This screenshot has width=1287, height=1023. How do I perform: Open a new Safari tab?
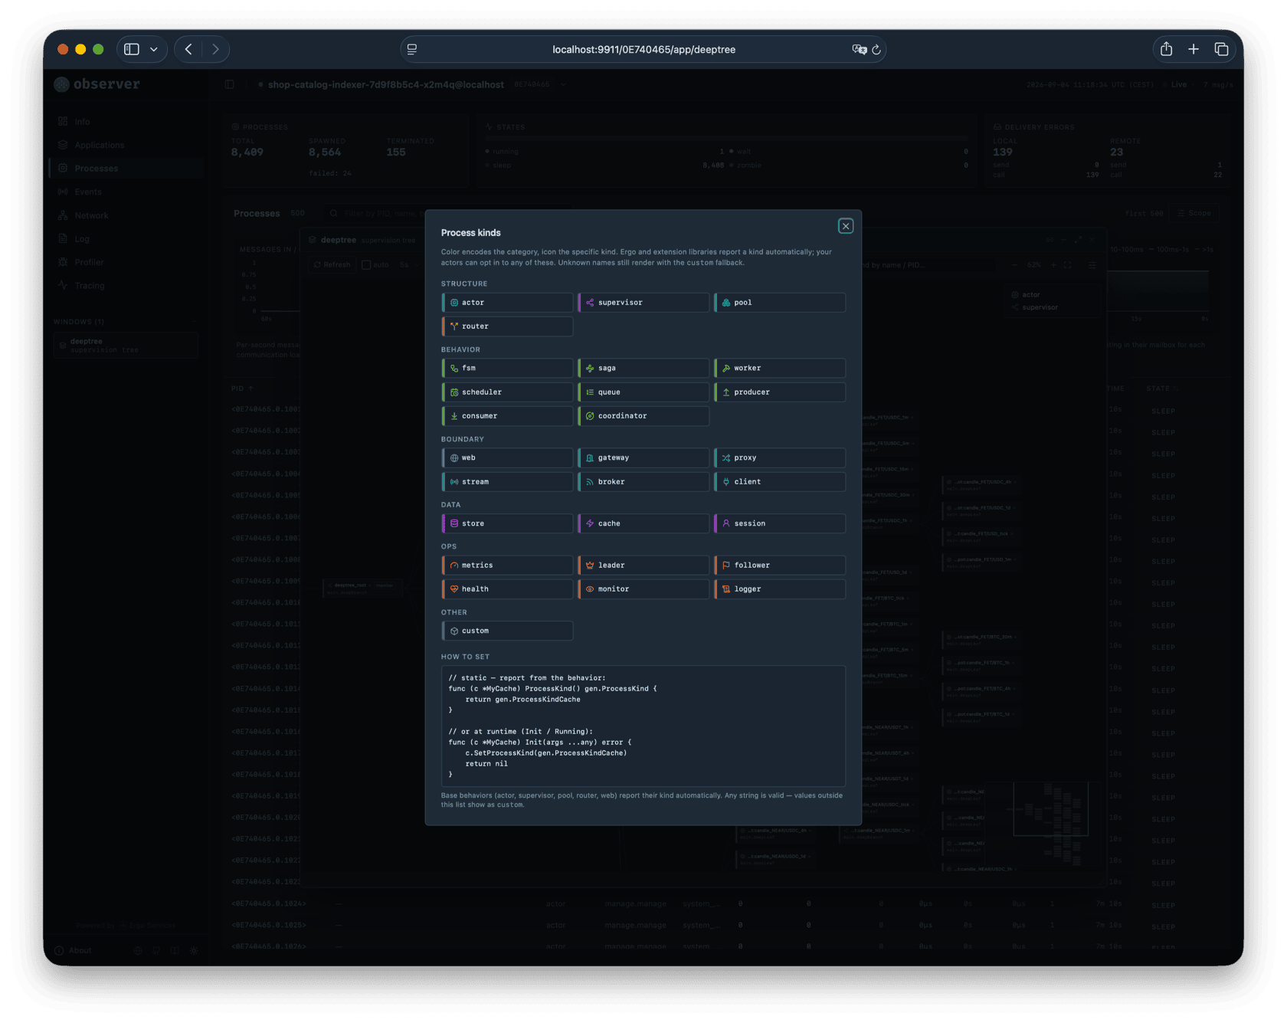coord(1194,50)
